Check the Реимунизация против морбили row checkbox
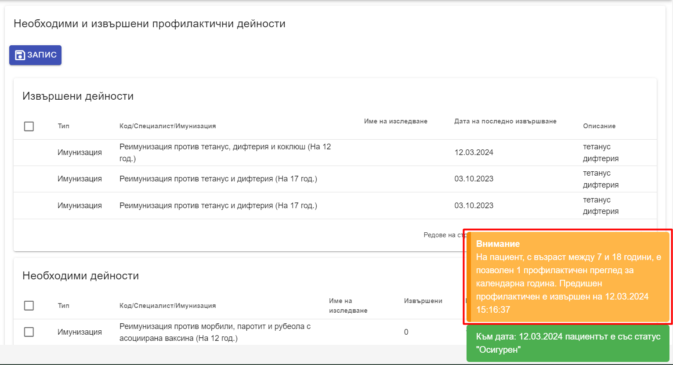This screenshot has height=365, width=673. pos(29,332)
